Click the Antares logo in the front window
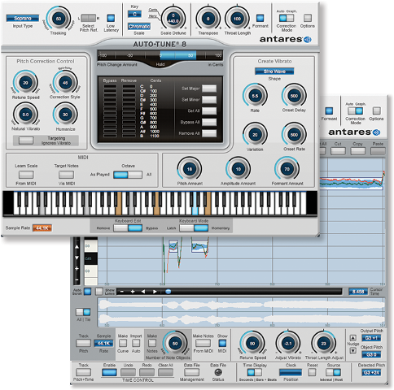This screenshot has height=390, width=394. (x=286, y=40)
